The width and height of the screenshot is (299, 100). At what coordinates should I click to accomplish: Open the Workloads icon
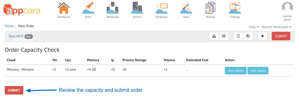pos(113,8)
